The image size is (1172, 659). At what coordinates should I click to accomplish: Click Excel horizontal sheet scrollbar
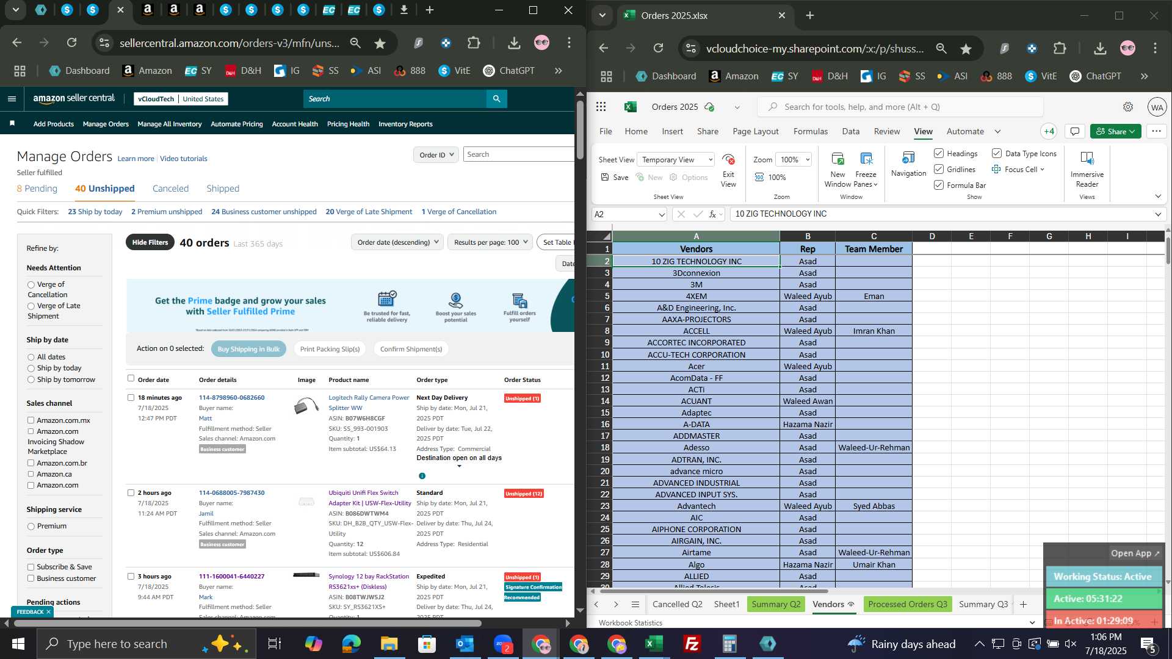point(713,591)
